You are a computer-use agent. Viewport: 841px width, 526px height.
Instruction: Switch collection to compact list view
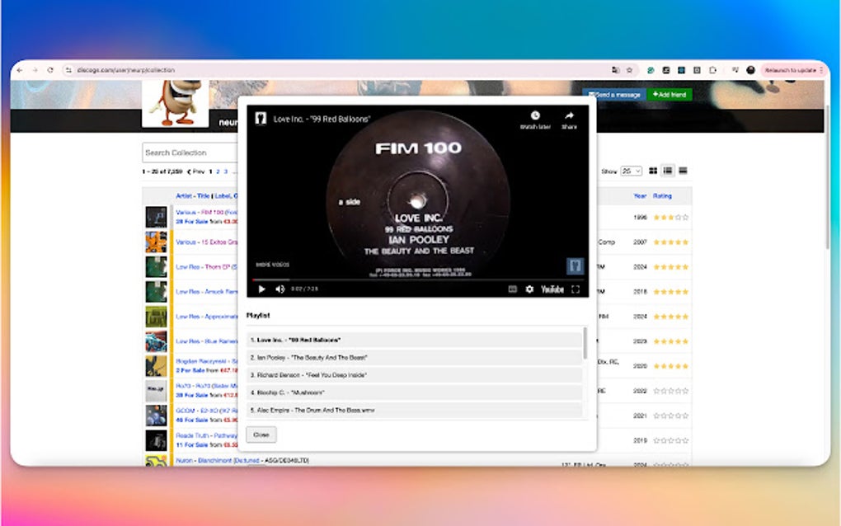tap(683, 171)
